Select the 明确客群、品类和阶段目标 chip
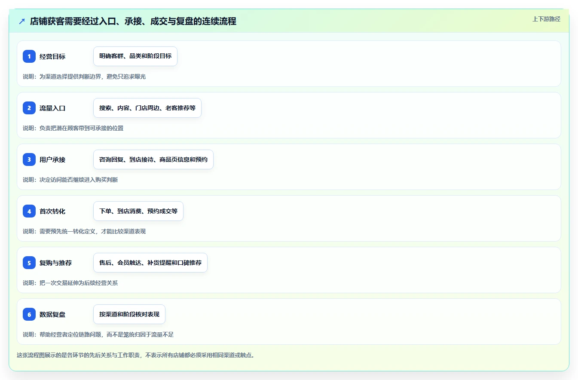The width and height of the screenshot is (578, 380). 135,56
